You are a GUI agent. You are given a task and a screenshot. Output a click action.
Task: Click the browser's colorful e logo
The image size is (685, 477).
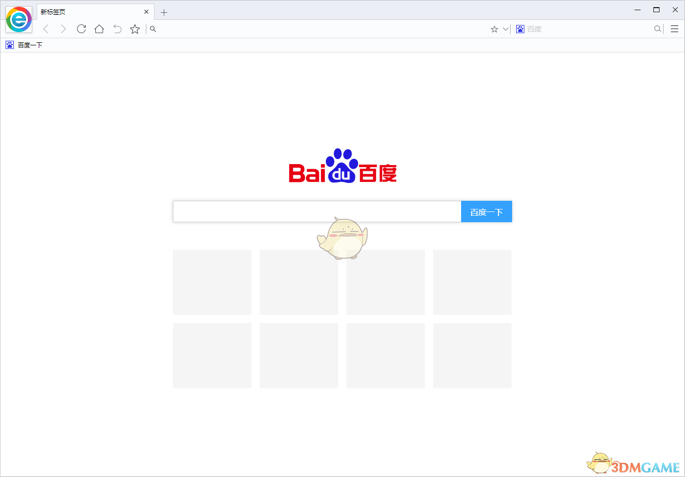coord(19,19)
